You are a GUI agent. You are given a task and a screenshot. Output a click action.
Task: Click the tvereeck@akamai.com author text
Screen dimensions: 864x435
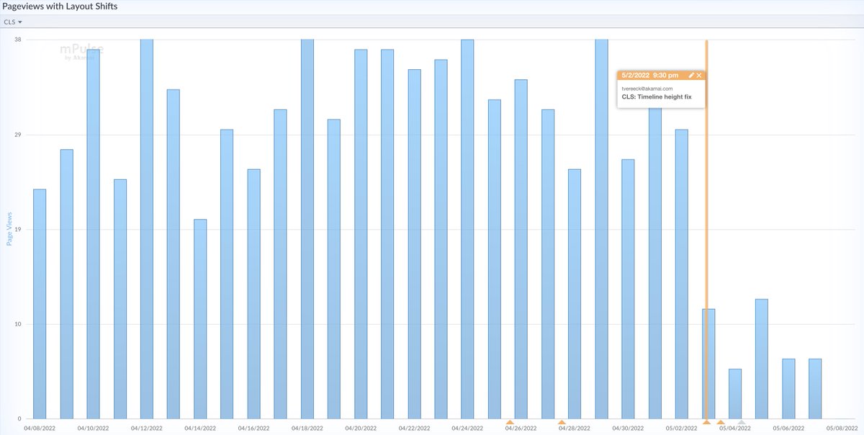(x=647, y=89)
